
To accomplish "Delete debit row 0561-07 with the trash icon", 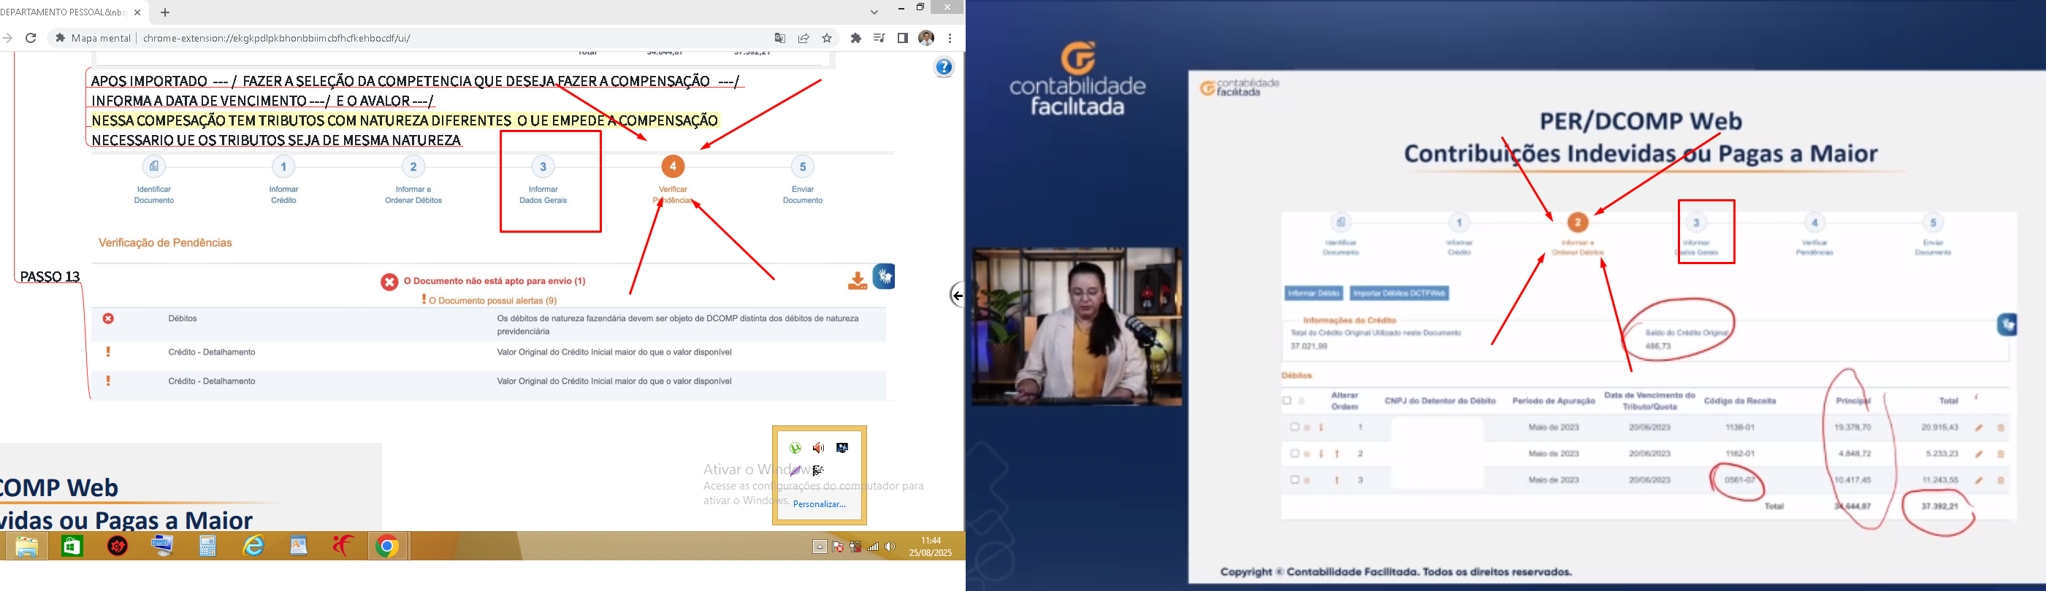I will coord(2001,480).
